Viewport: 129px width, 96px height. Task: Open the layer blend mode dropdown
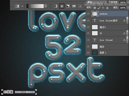(96, 2)
